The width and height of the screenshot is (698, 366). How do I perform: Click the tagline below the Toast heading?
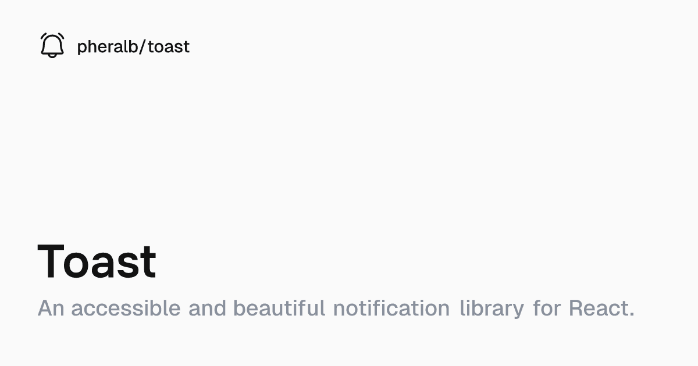(336, 308)
